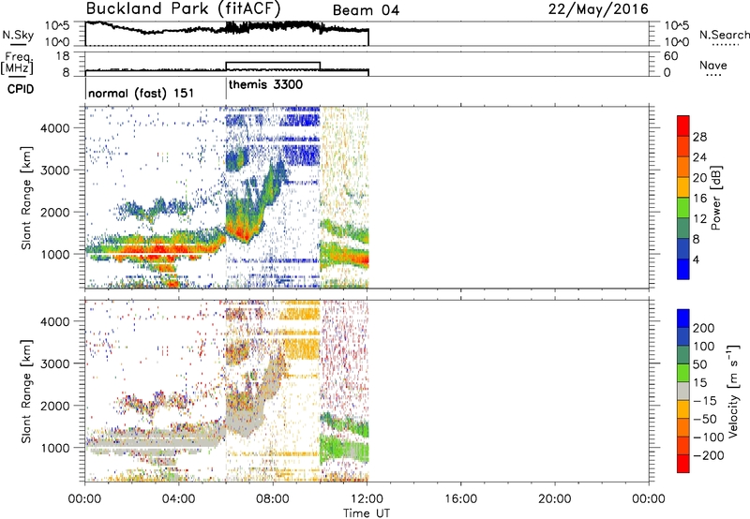
Task: Click the '18' frequency axis tick
Action: 63,56
